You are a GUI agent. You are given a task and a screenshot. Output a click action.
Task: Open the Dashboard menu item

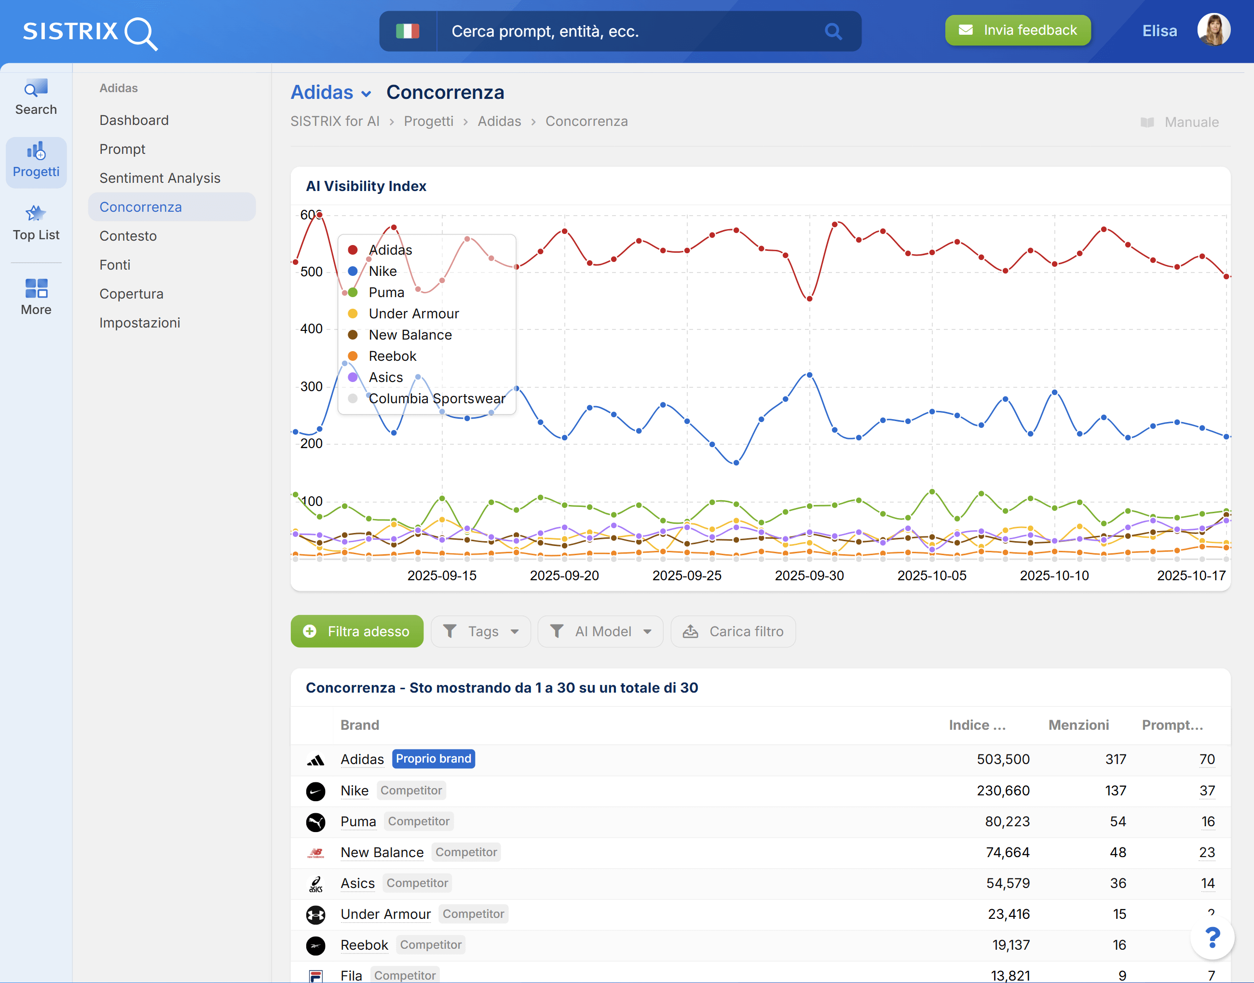[134, 120]
